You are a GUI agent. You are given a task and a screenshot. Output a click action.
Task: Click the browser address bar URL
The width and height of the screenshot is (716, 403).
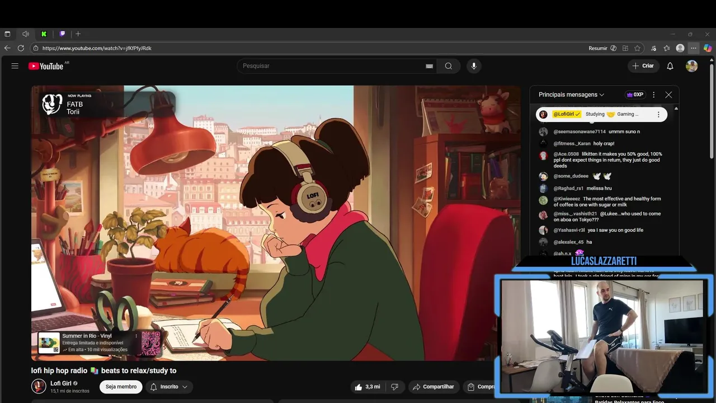(x=97, y=48)
